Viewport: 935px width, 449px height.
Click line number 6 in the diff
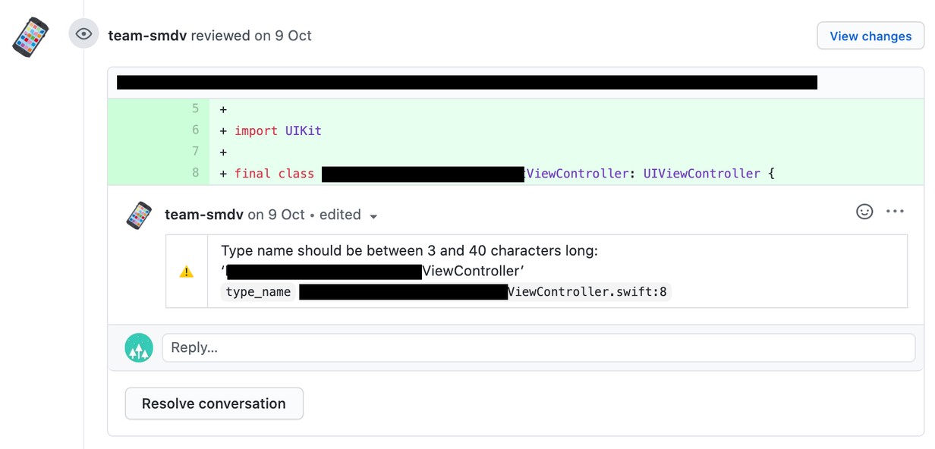click(x=195, y=130)
